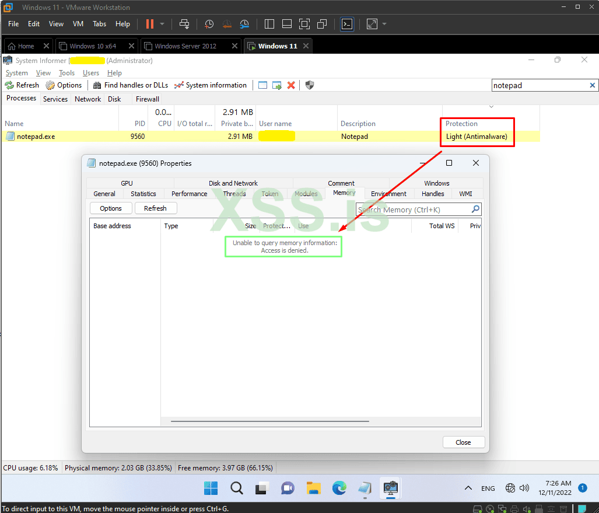Switch to the Services tab
This screenshot has height=513, width=599.
[x=55, y=99]
